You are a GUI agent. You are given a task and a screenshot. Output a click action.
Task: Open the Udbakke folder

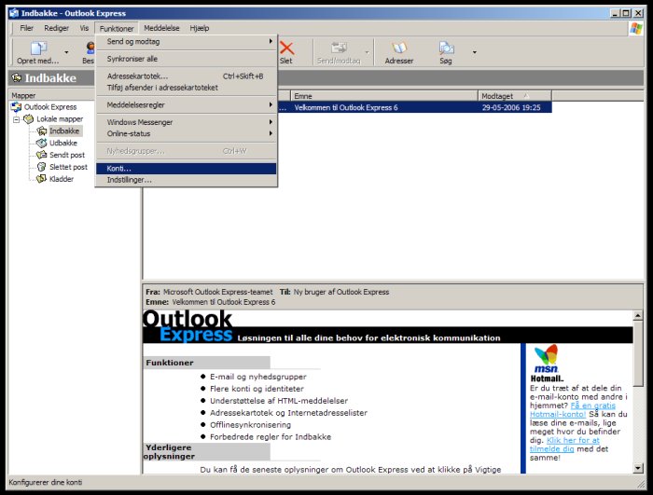point(63,144)
